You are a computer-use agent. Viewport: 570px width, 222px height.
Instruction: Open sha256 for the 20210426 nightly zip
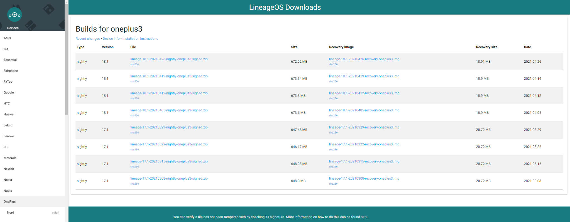click(134, 64)
